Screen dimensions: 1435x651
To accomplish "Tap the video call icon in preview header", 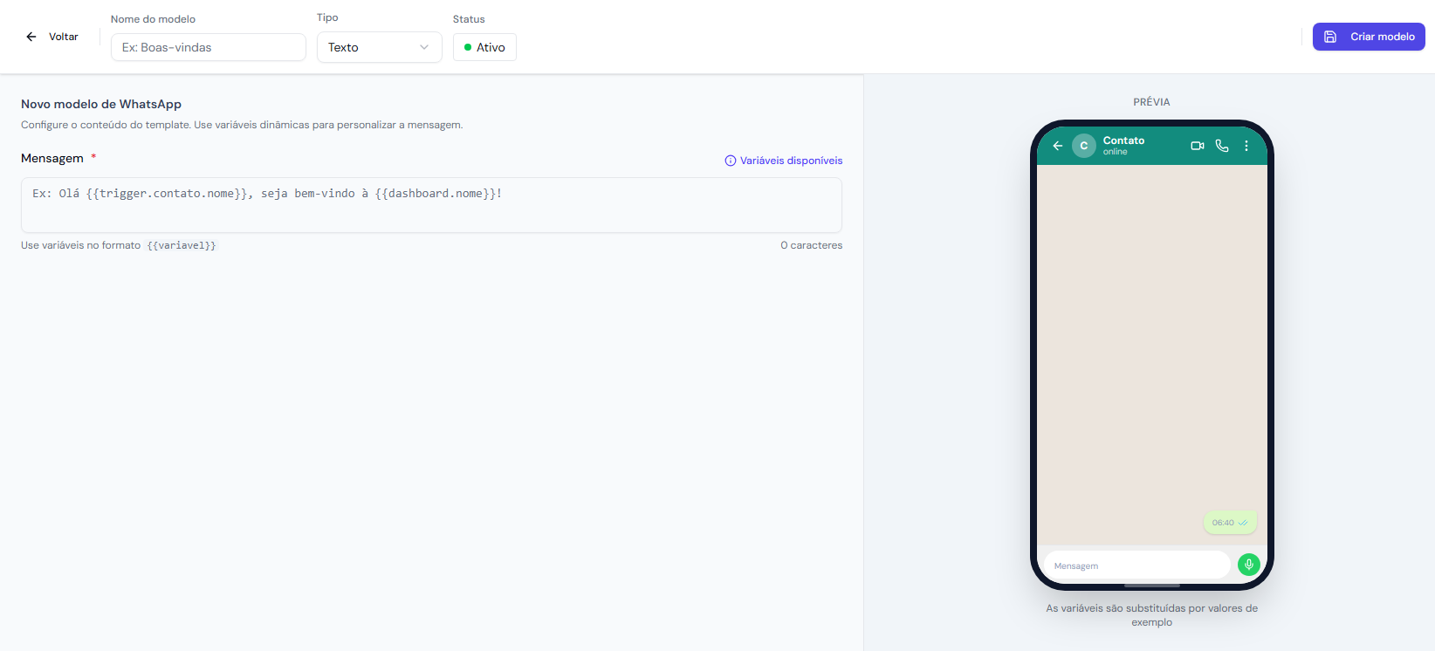I will [1198, 146].
